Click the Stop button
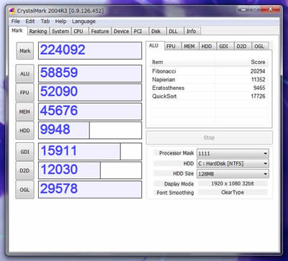 (209, 138)
